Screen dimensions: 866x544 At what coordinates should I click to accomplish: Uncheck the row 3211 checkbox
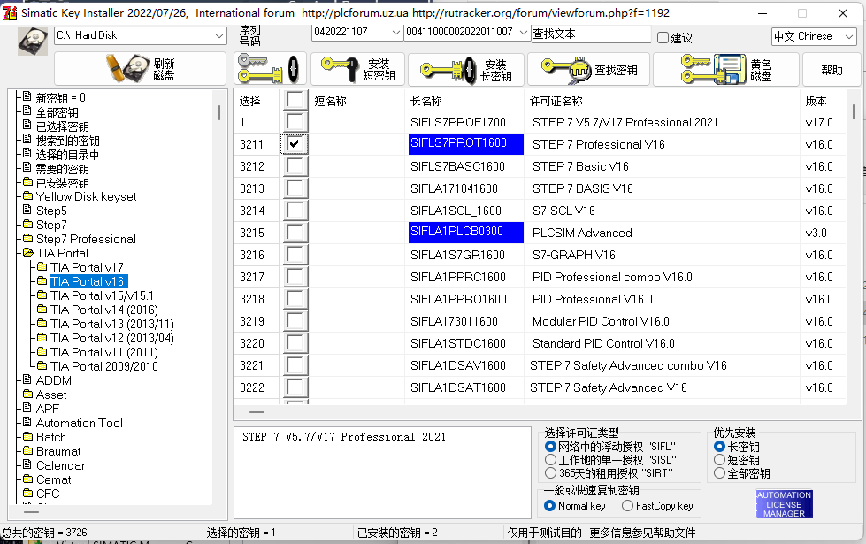pyautogui.click(x=295, y=144)
